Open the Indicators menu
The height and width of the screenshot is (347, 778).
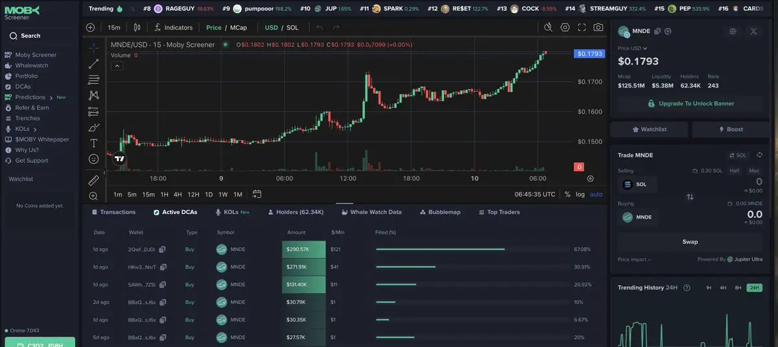pos(173,27)
